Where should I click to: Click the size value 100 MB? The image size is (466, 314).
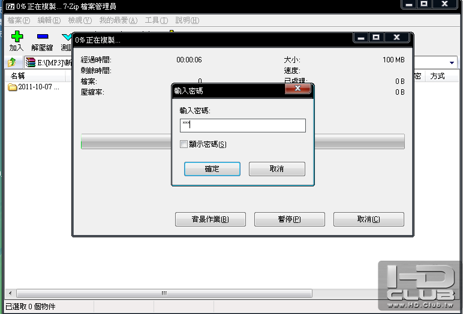(393, 60)
